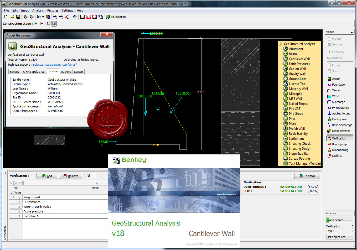This screenshot has height=250, width=357.
Task: Open the Input menu
Action: [25, 11]
